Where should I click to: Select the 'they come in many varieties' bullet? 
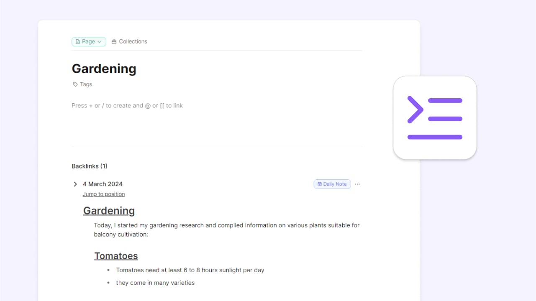click(155, 283)
